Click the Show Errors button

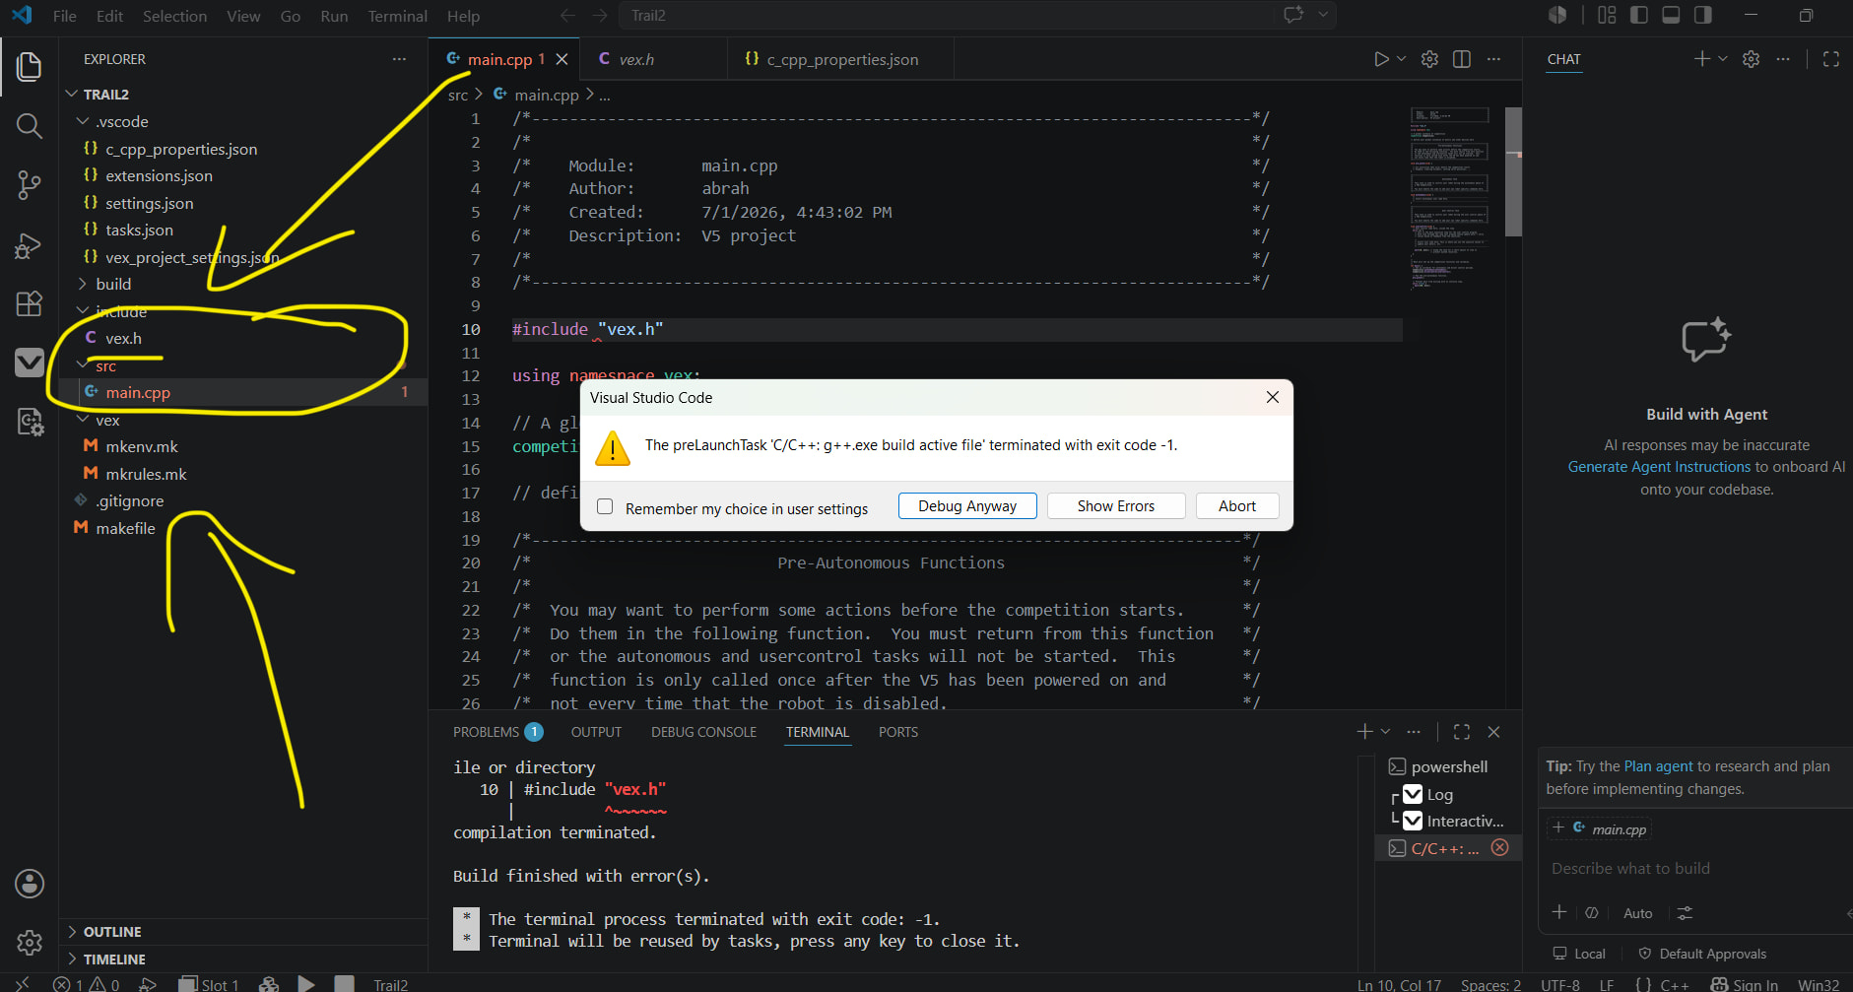tap(1115, 505)
